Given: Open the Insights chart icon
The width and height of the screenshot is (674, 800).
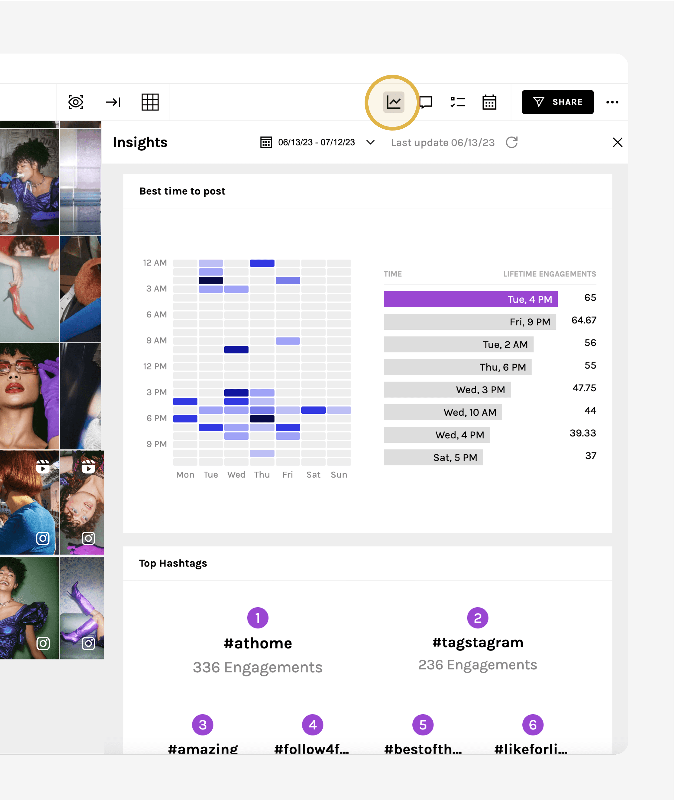Looking at the screenshot, I should (x=393, y=102).
